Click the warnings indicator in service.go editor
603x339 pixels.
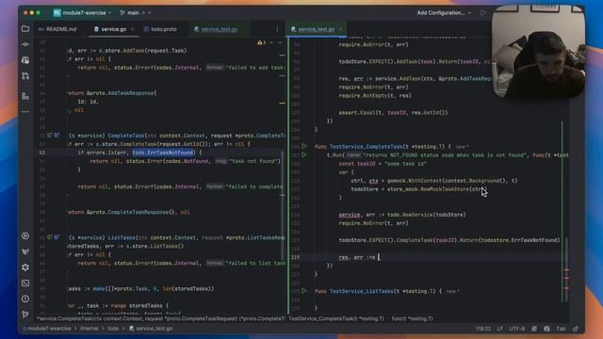[x=262, y=42]
